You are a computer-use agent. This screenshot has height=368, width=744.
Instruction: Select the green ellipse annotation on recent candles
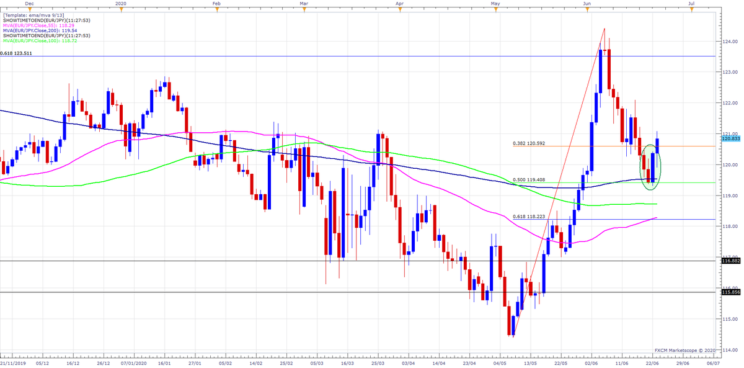click(649, 169)
